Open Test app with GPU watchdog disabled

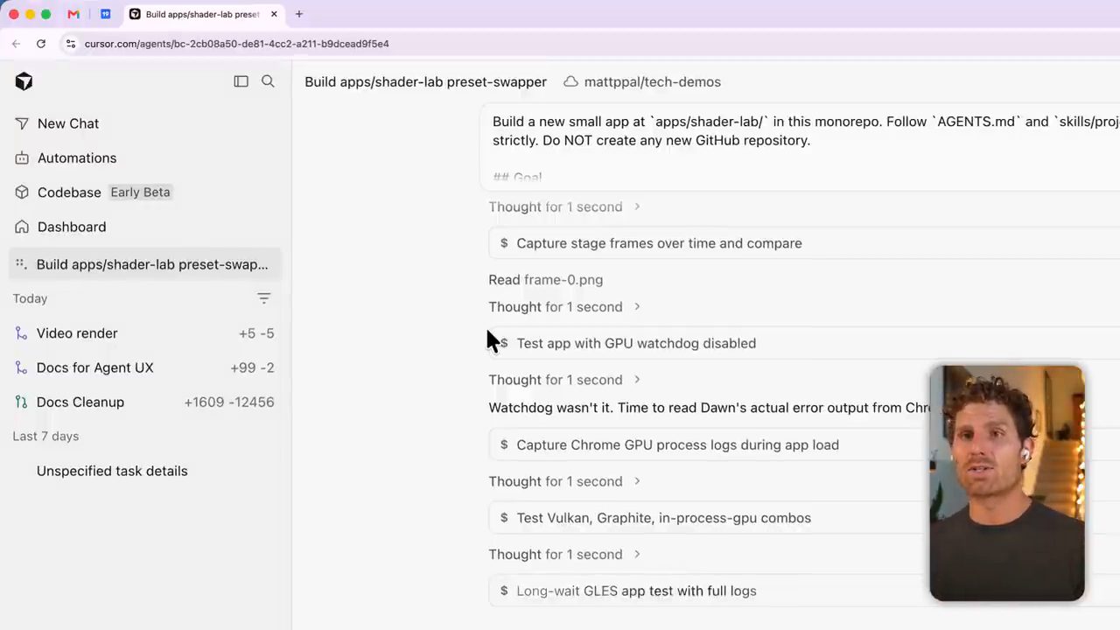803,343
